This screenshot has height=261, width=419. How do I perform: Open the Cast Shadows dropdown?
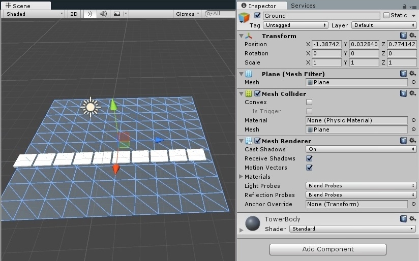(x=361, y=149)
